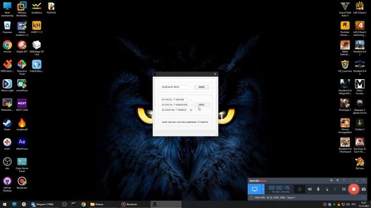Open OBS desktop icon

[8, 164]
